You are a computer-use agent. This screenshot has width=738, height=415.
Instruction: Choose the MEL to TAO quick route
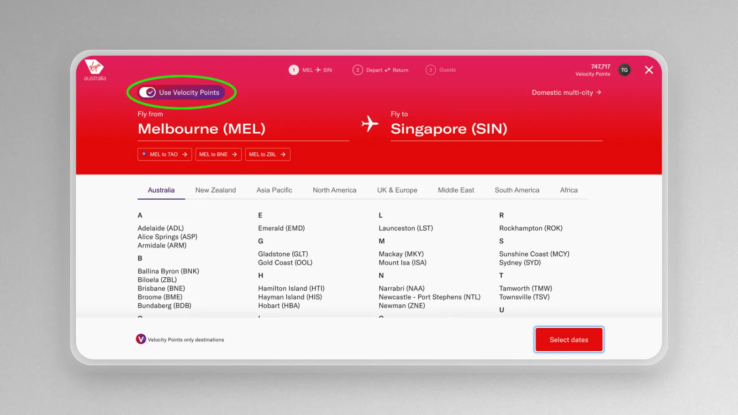coord(164,155)
